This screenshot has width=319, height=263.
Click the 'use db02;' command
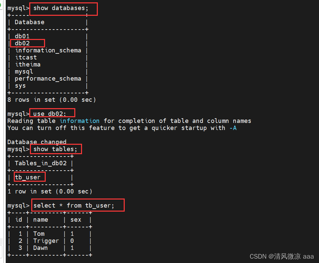[x=50, y=114]
